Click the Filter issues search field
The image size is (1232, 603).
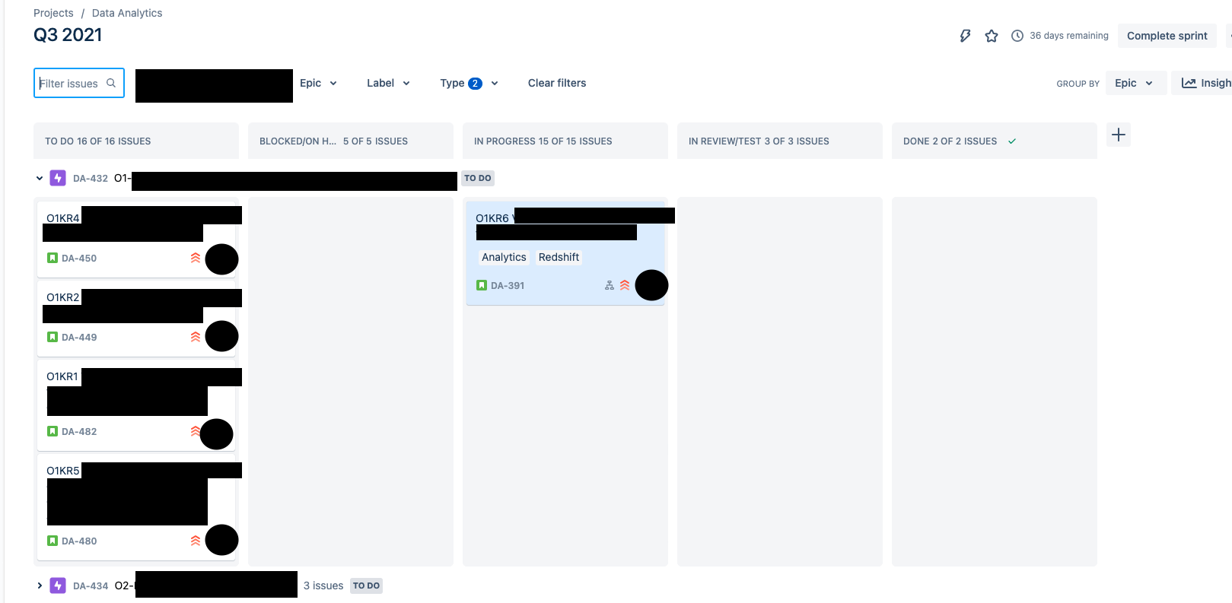pos(79,83)
